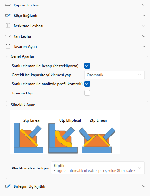Click the Tasarım Ayarı clipboard icon

(8, 46)
